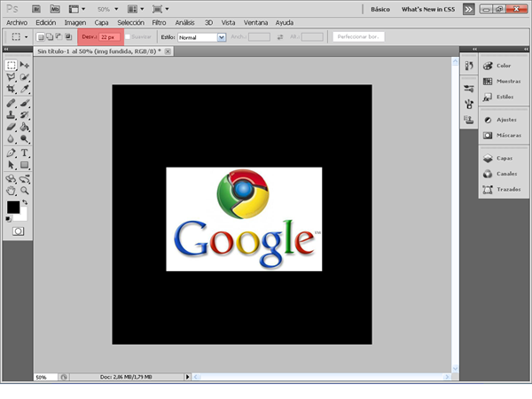Pick the Type (T) tool

[x=25, y=153]
